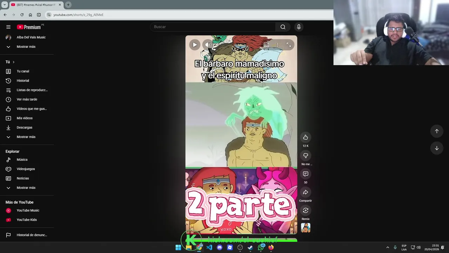Click the ESP LAA language indicator
Screen dimensions: 449x253
(404, 247)
